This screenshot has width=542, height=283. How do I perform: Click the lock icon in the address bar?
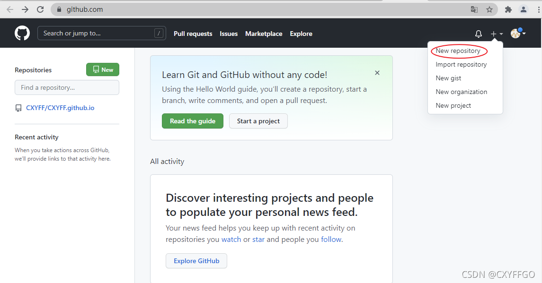coord(59,9)
